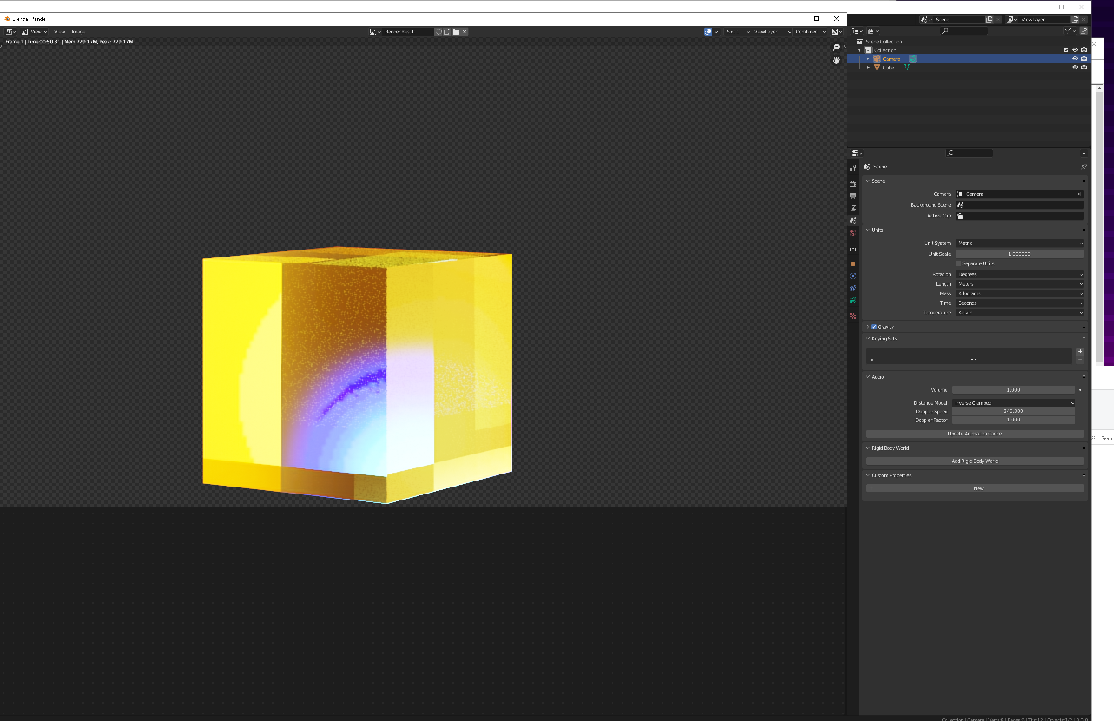Select the zoom tool in the render view
This screenshot has height=721, width=1114.
click(836, 47)
